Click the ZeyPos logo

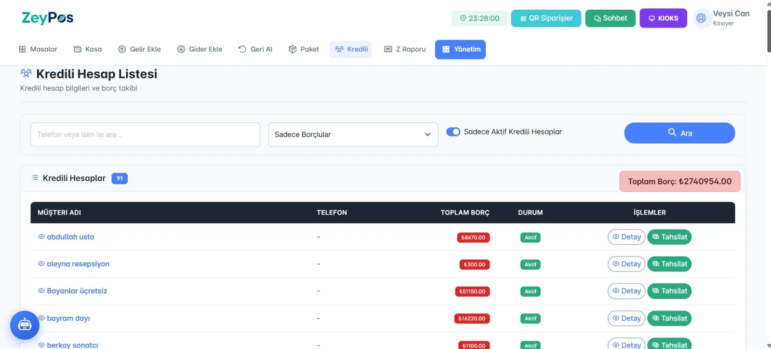48,18
